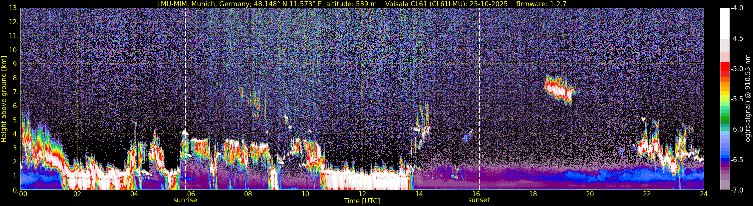Click the isolated high cloud near 7 km
This screenshot has width=753, height=206.
click(559, 90)
